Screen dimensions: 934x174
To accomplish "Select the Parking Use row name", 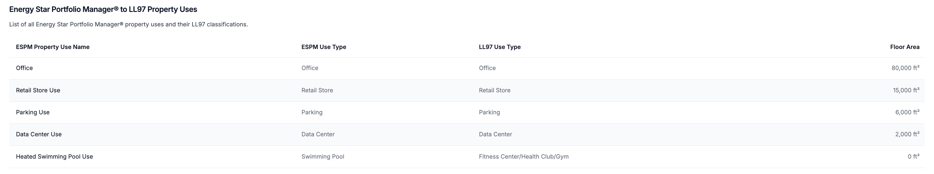I will [33, 112].
